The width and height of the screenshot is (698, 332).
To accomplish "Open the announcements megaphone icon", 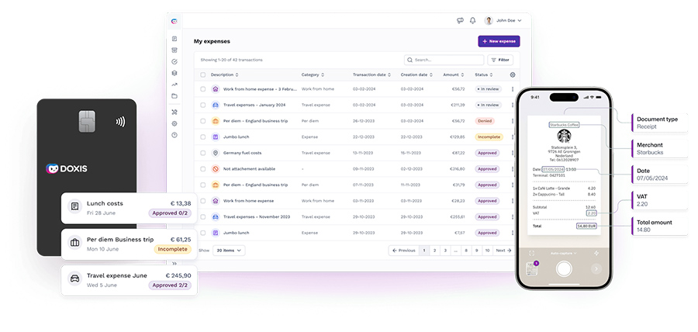I will pyautogui.click(x=460, y=20).
